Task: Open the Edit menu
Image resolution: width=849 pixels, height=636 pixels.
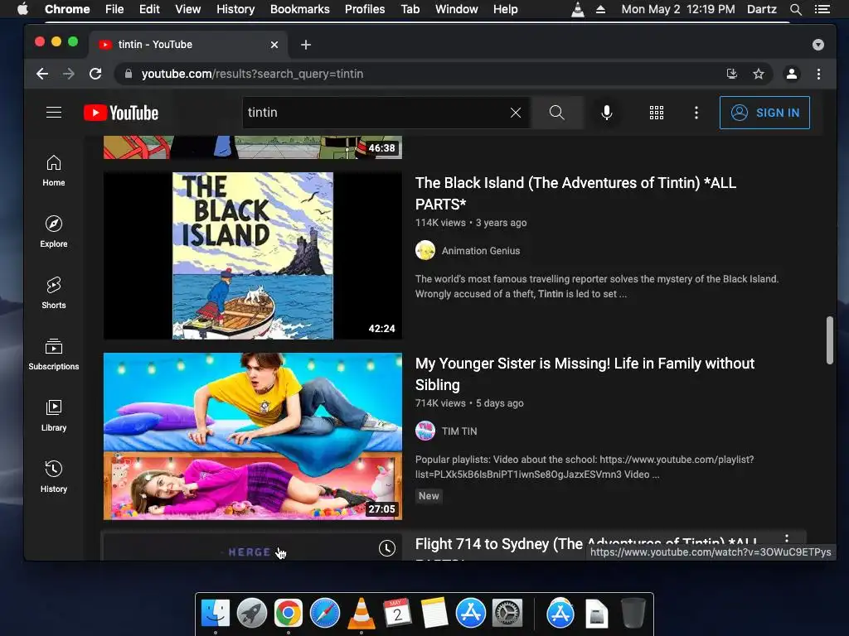Action: click(x=149, y=9)
